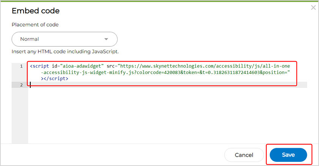Save the embed code

[x=288, y=155]
